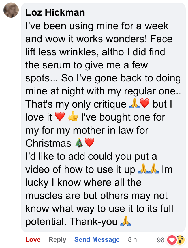The image size is (188, 248).
Task: Click Reply under the comment
Action: [x=57, y=240]
